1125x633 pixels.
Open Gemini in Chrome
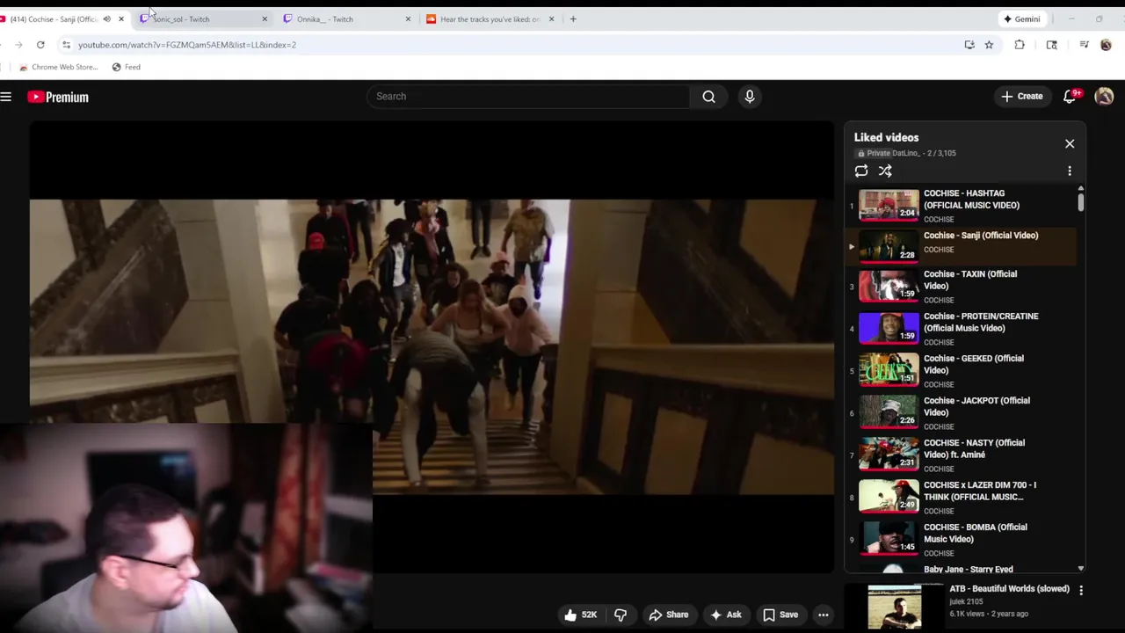[x=1022, y=19]
